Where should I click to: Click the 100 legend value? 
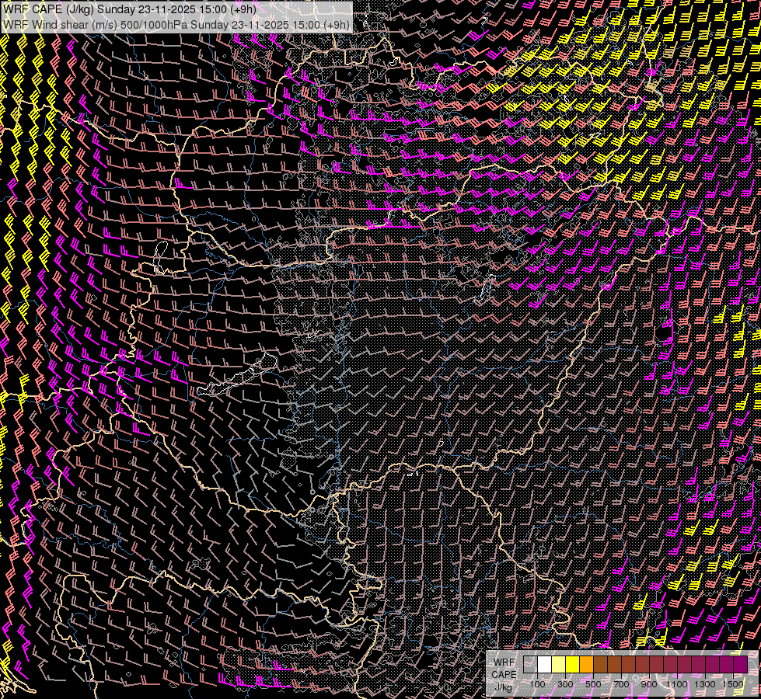pos(537,684)
